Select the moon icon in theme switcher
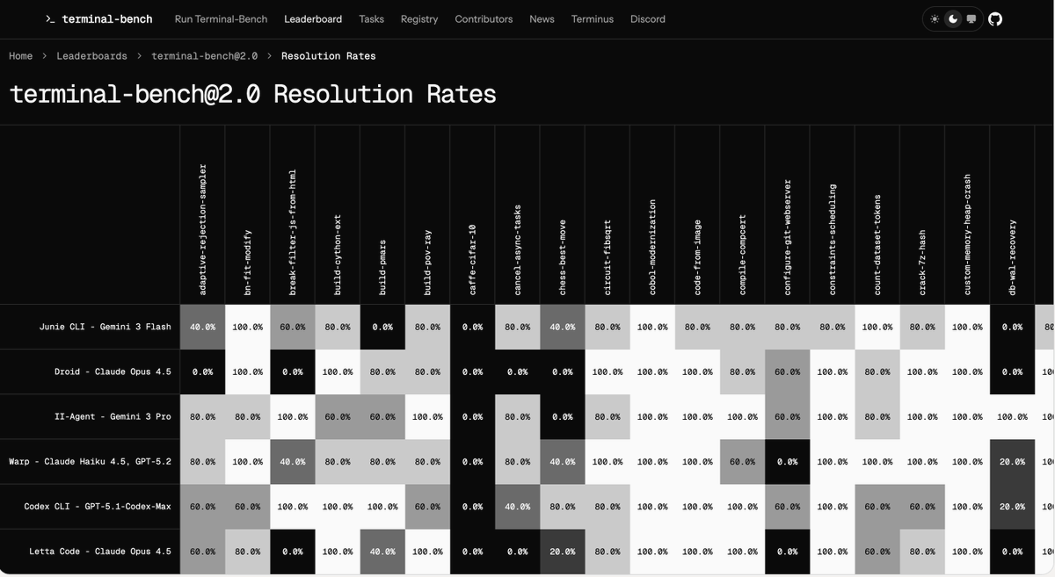This screenshot has width=1055, height=577. pyautogui.click(x=952, y=18)
